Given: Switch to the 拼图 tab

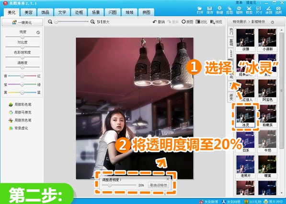Looking at the screenshot, I should (146, 12).
